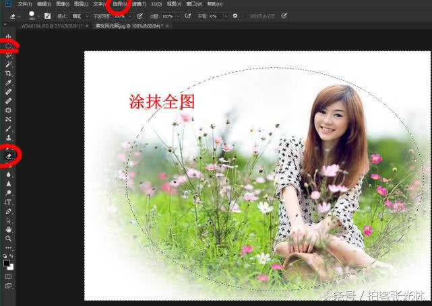Click the flow 100% field
The image size is (432, 306).
(168, 17)
